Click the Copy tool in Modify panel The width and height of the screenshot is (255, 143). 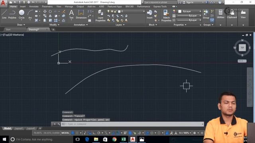(45, 16)
